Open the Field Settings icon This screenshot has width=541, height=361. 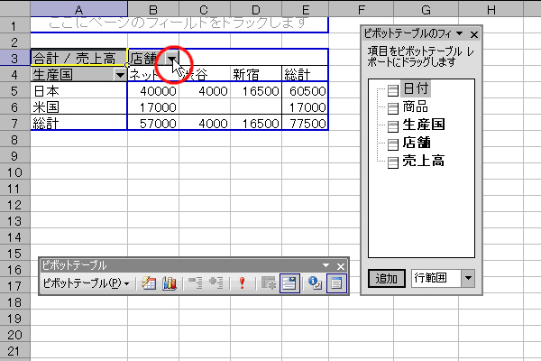tap(315, 283)
